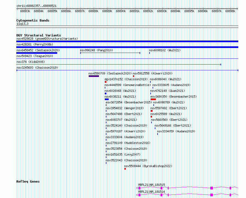Click the DGV Structural Variants track title

[39, 35]
